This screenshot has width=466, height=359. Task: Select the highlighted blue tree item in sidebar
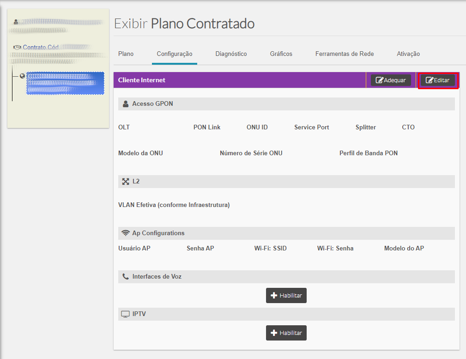[65, 83]
